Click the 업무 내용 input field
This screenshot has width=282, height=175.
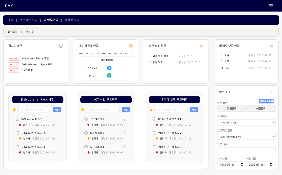pyautogui.click(x=246, y=151)
